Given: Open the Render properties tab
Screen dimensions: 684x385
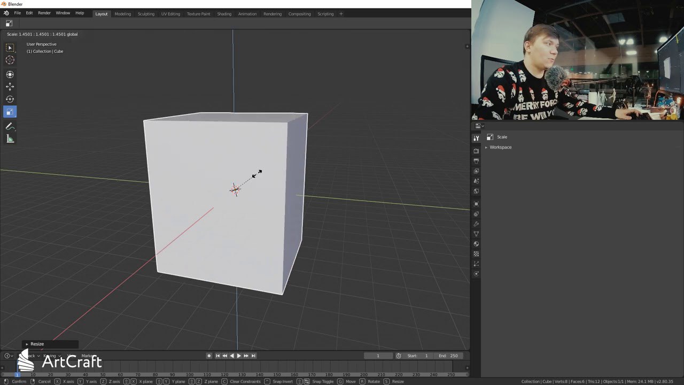Looking at the screenshot, I should pos(476,151).
